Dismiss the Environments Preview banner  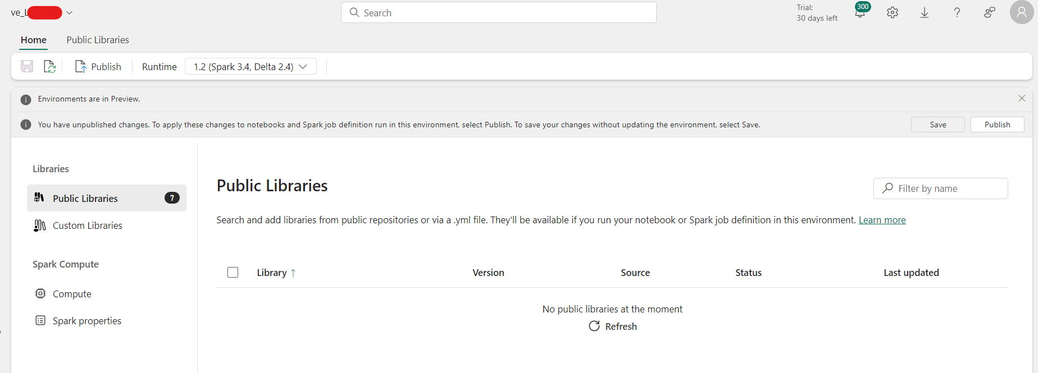tap(1022, 98)
